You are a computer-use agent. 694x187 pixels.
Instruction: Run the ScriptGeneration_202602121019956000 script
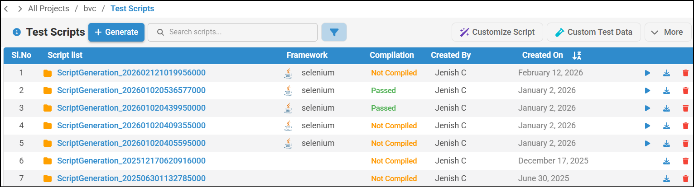(647, 73)
